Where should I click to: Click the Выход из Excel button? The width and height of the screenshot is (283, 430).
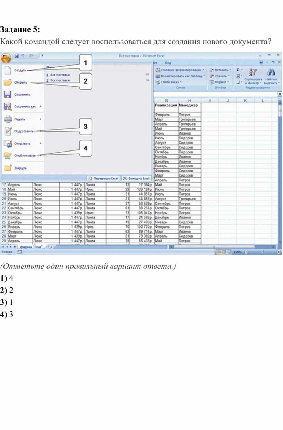137,178
